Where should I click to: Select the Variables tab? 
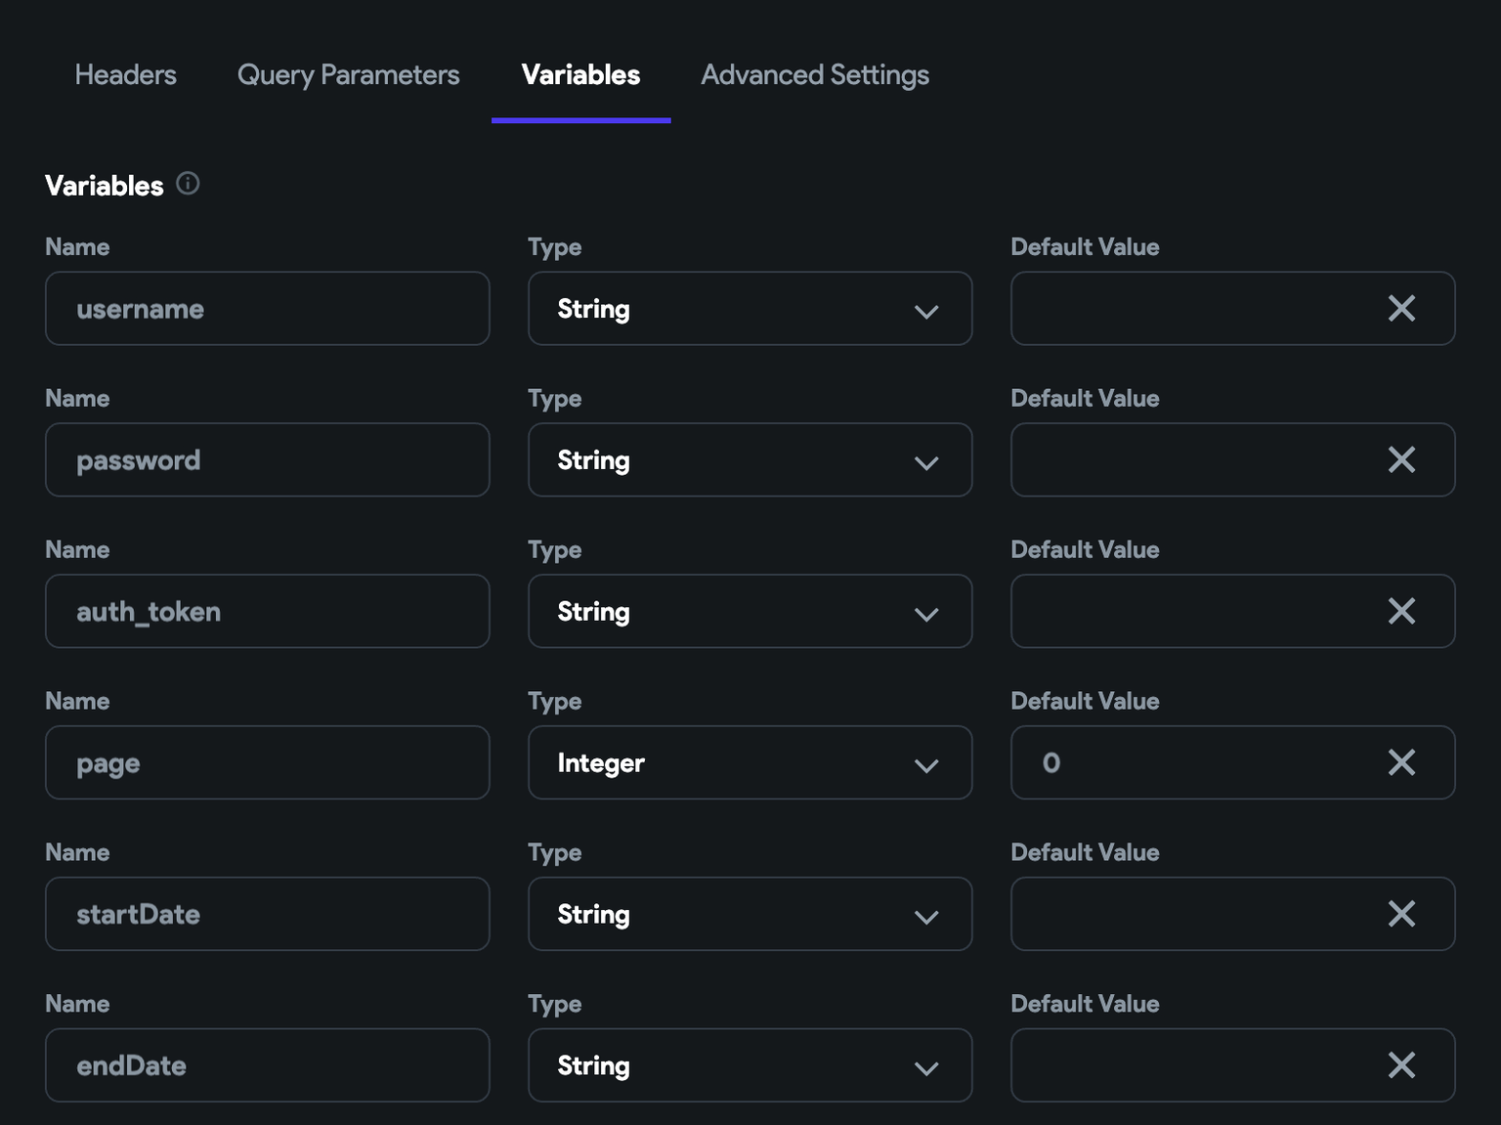(x=580, y=75)
